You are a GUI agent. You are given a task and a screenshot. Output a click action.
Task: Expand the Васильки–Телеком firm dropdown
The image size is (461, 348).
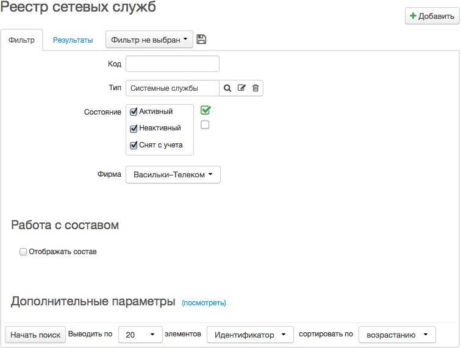click(173, 175)
